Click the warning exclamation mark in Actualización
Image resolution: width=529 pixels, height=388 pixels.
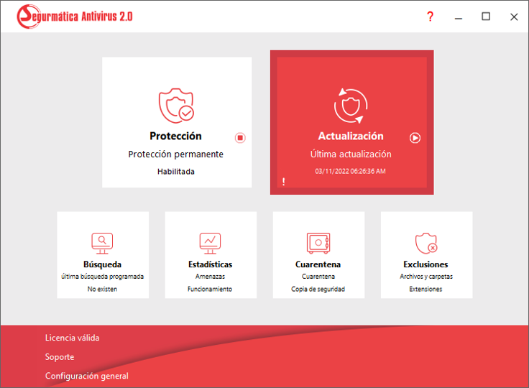click(284, 182)
